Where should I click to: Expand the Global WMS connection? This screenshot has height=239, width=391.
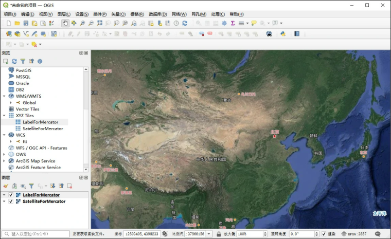click(11, 103)
